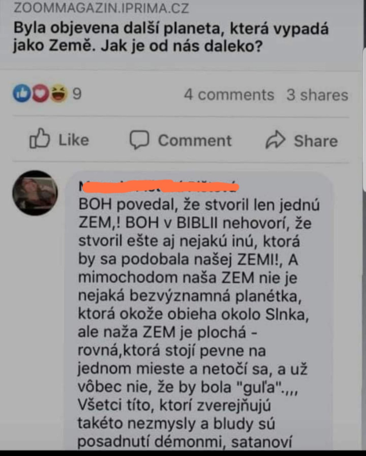Click the redacted commenter name
Image resolution: width=366 pixels, height=456 pixels.
click(x=159, y=186)
